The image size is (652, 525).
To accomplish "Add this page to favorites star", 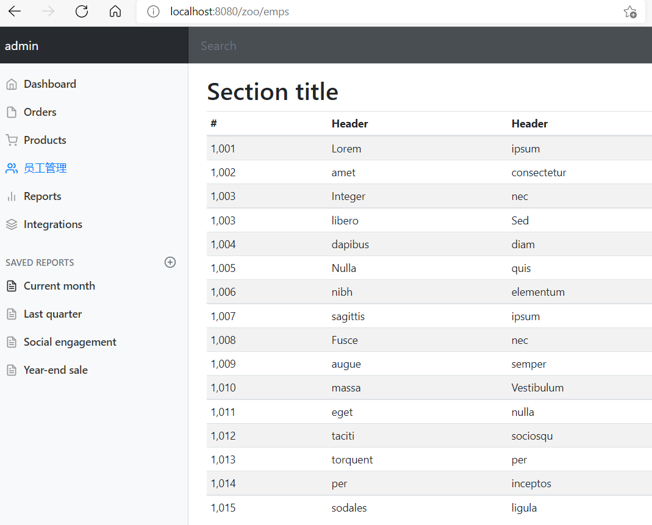I will 630,12.
